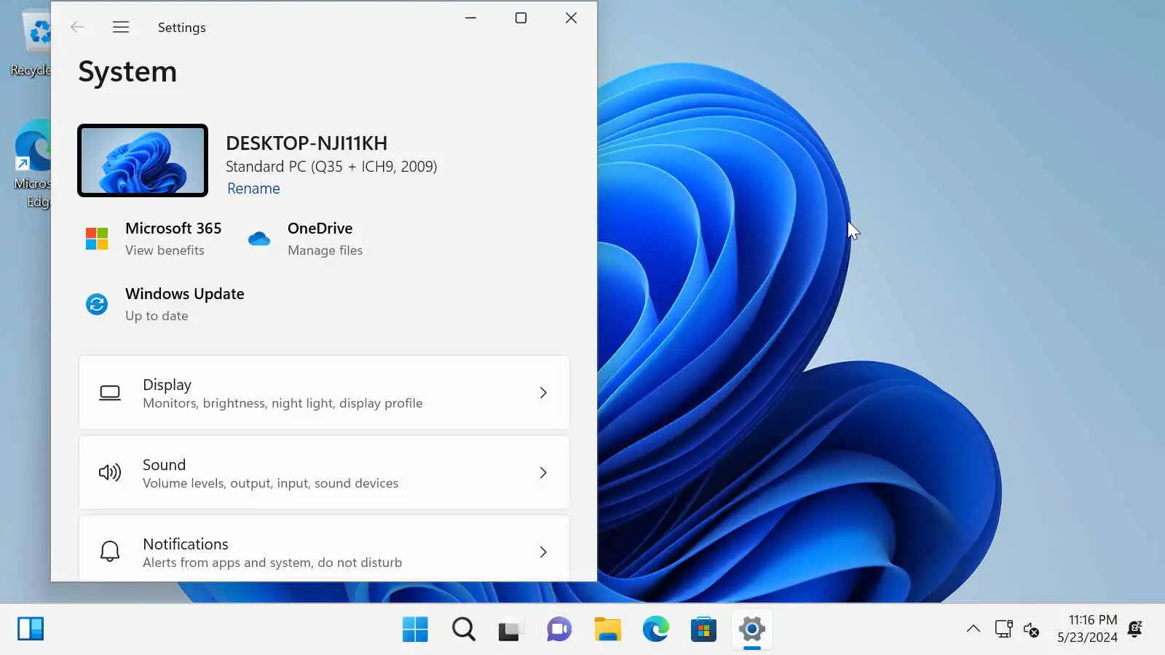
Task: Open Microsoft 365 View benefits
Action: click(x=165, y=250)
